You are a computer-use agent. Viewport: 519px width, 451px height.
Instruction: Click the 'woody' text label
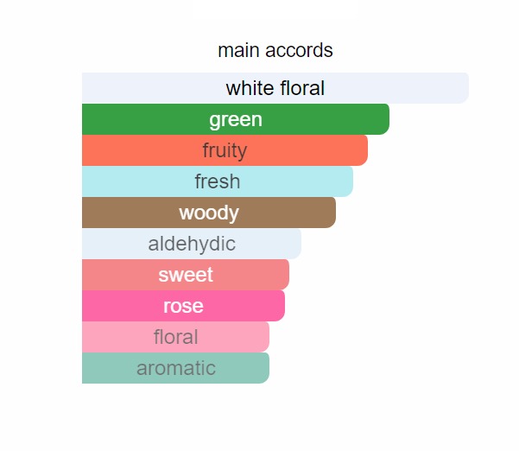coord(209,213)
